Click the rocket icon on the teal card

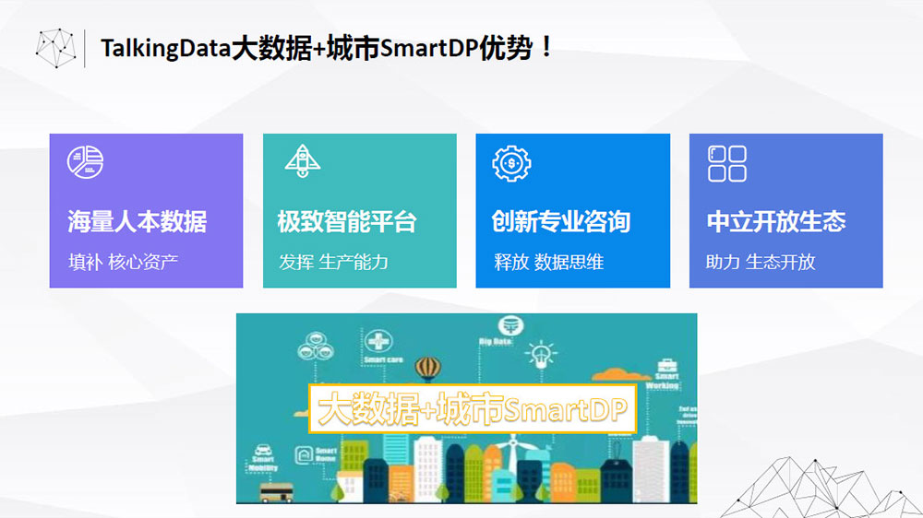click(x=303, y=160)
